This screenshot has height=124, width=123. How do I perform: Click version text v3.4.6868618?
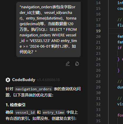[x=48, y=80]
